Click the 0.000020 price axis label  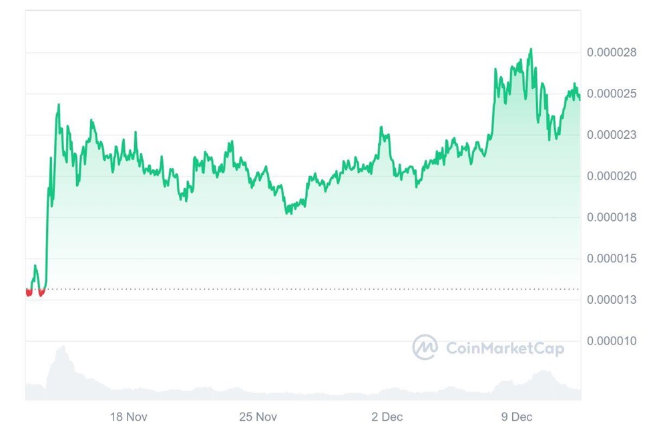[613, 176]
